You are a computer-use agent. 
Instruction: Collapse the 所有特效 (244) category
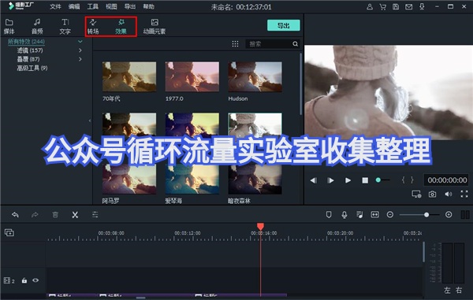point(80,41)
